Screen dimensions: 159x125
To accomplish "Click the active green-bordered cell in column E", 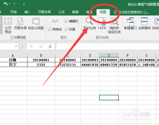I will [x=109, y=98].
